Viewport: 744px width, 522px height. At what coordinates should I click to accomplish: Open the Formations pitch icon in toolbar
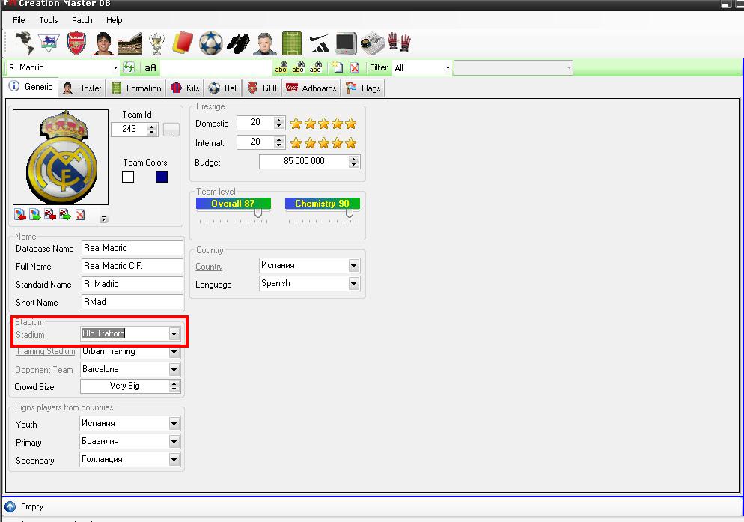point(292,43)
